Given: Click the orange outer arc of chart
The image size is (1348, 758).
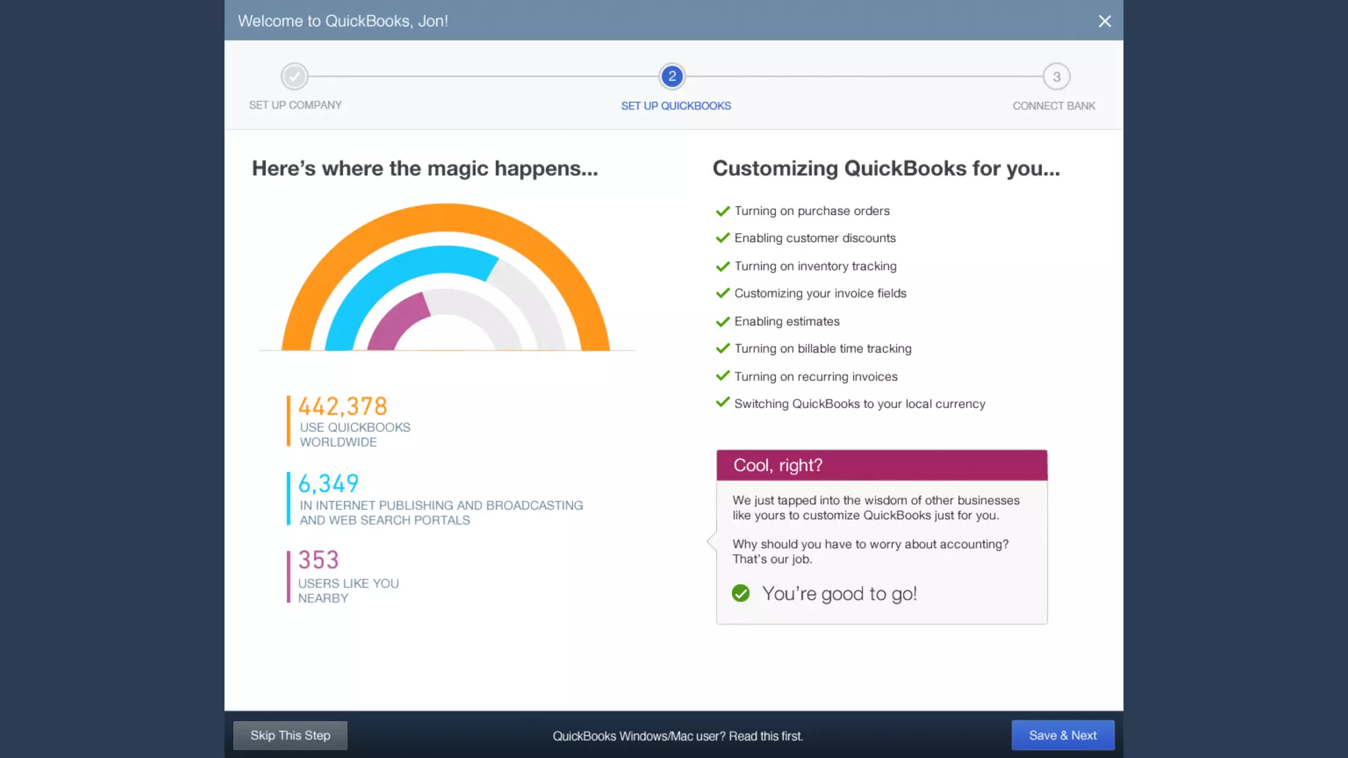Looking at the screenshot, I should (446, 217).
